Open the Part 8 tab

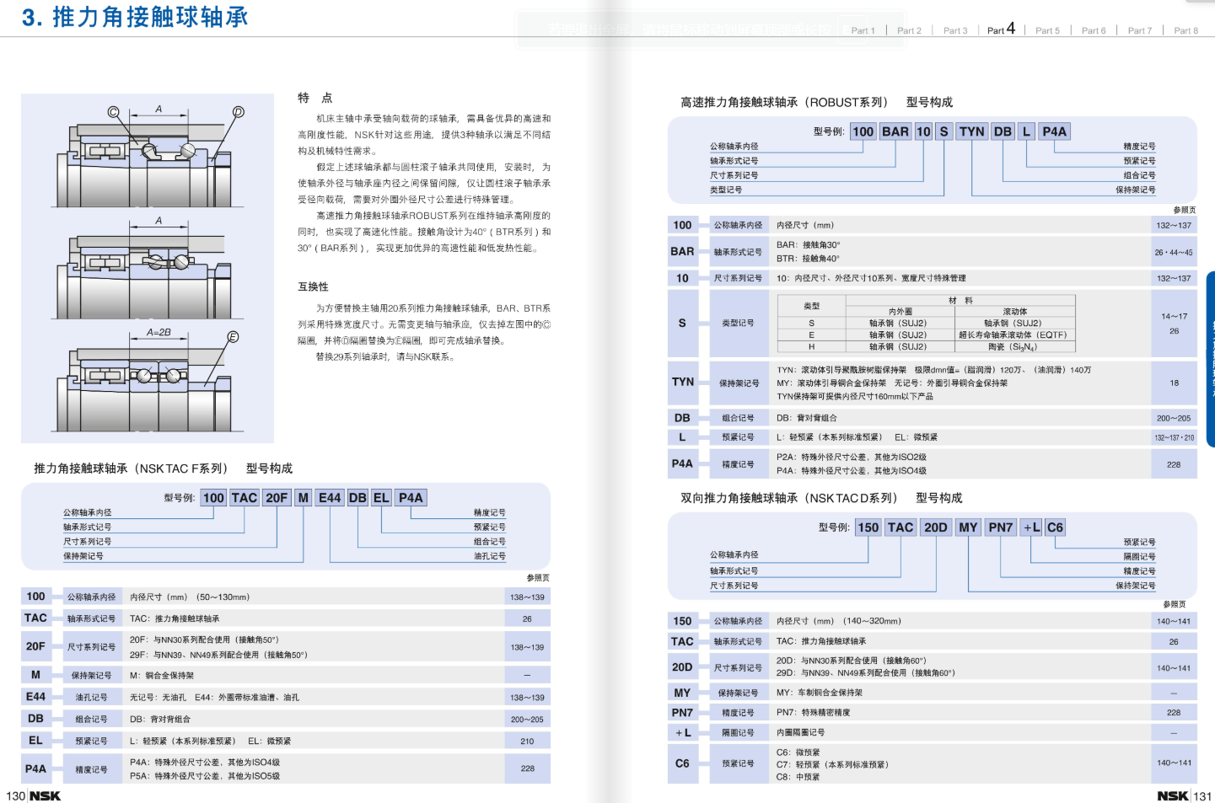[x=1185, y=30]
